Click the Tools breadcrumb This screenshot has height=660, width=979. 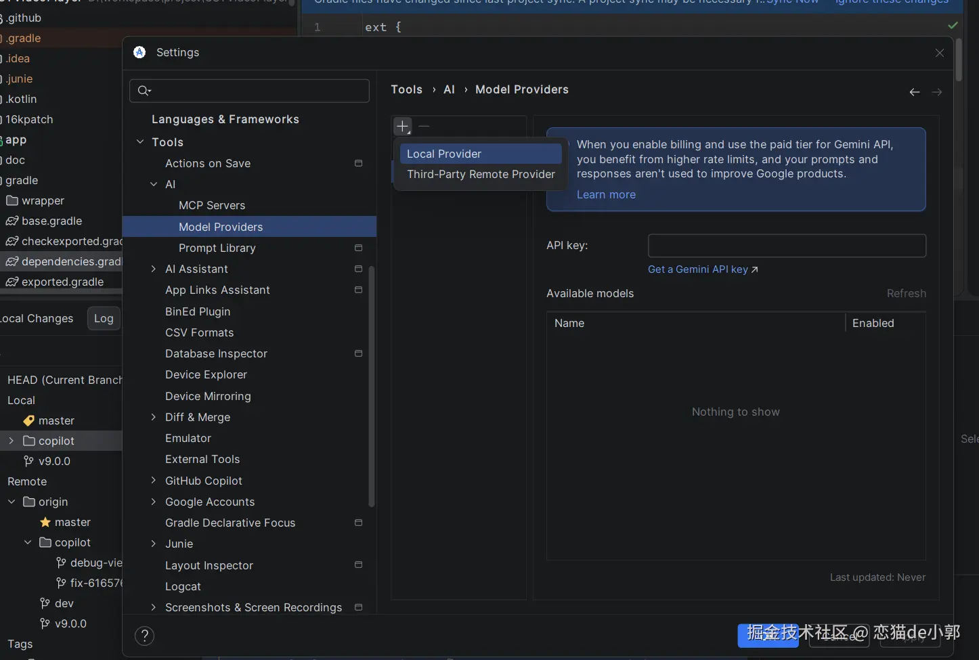[x=406, y=89]
